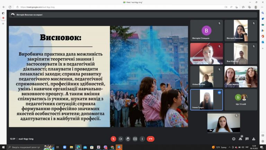Image resolution: width=266 pixels, height=150 pixels.
Task: Show the participants list
Action: 240,139
